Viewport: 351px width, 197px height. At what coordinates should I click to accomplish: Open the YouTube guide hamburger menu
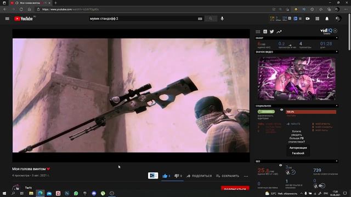[7, 19]
